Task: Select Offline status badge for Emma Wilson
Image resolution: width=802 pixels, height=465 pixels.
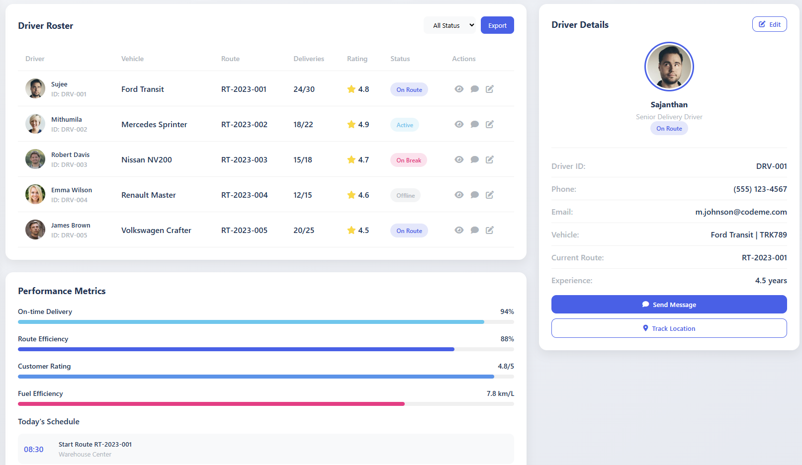Action: click(x=406, y=195)
